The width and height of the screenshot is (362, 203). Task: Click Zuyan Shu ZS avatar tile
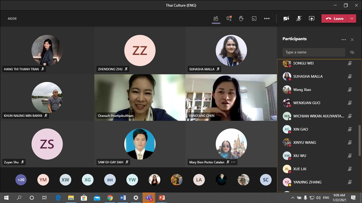coord(47,144)
